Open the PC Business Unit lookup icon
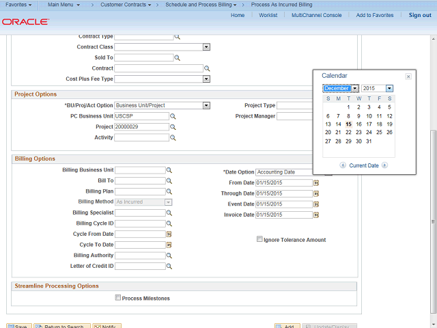The image size is (437, 328). pos(173,116)
